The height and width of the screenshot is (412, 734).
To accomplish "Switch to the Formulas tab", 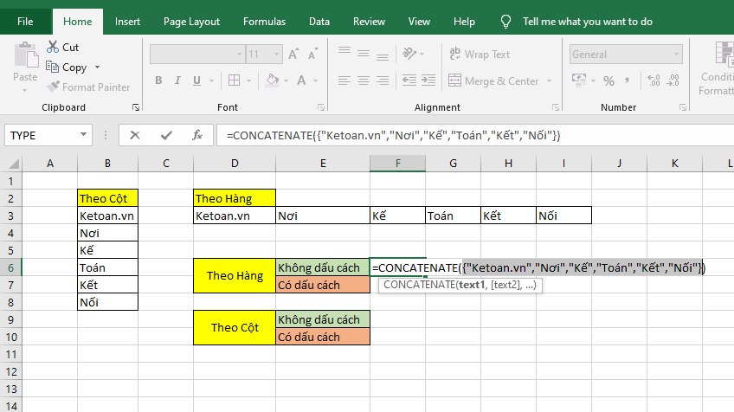I will click(x=264, y=22).
